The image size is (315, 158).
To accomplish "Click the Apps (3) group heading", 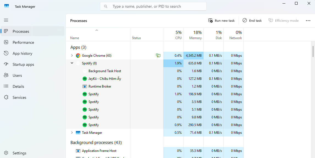I will click(x=78, y=47).
